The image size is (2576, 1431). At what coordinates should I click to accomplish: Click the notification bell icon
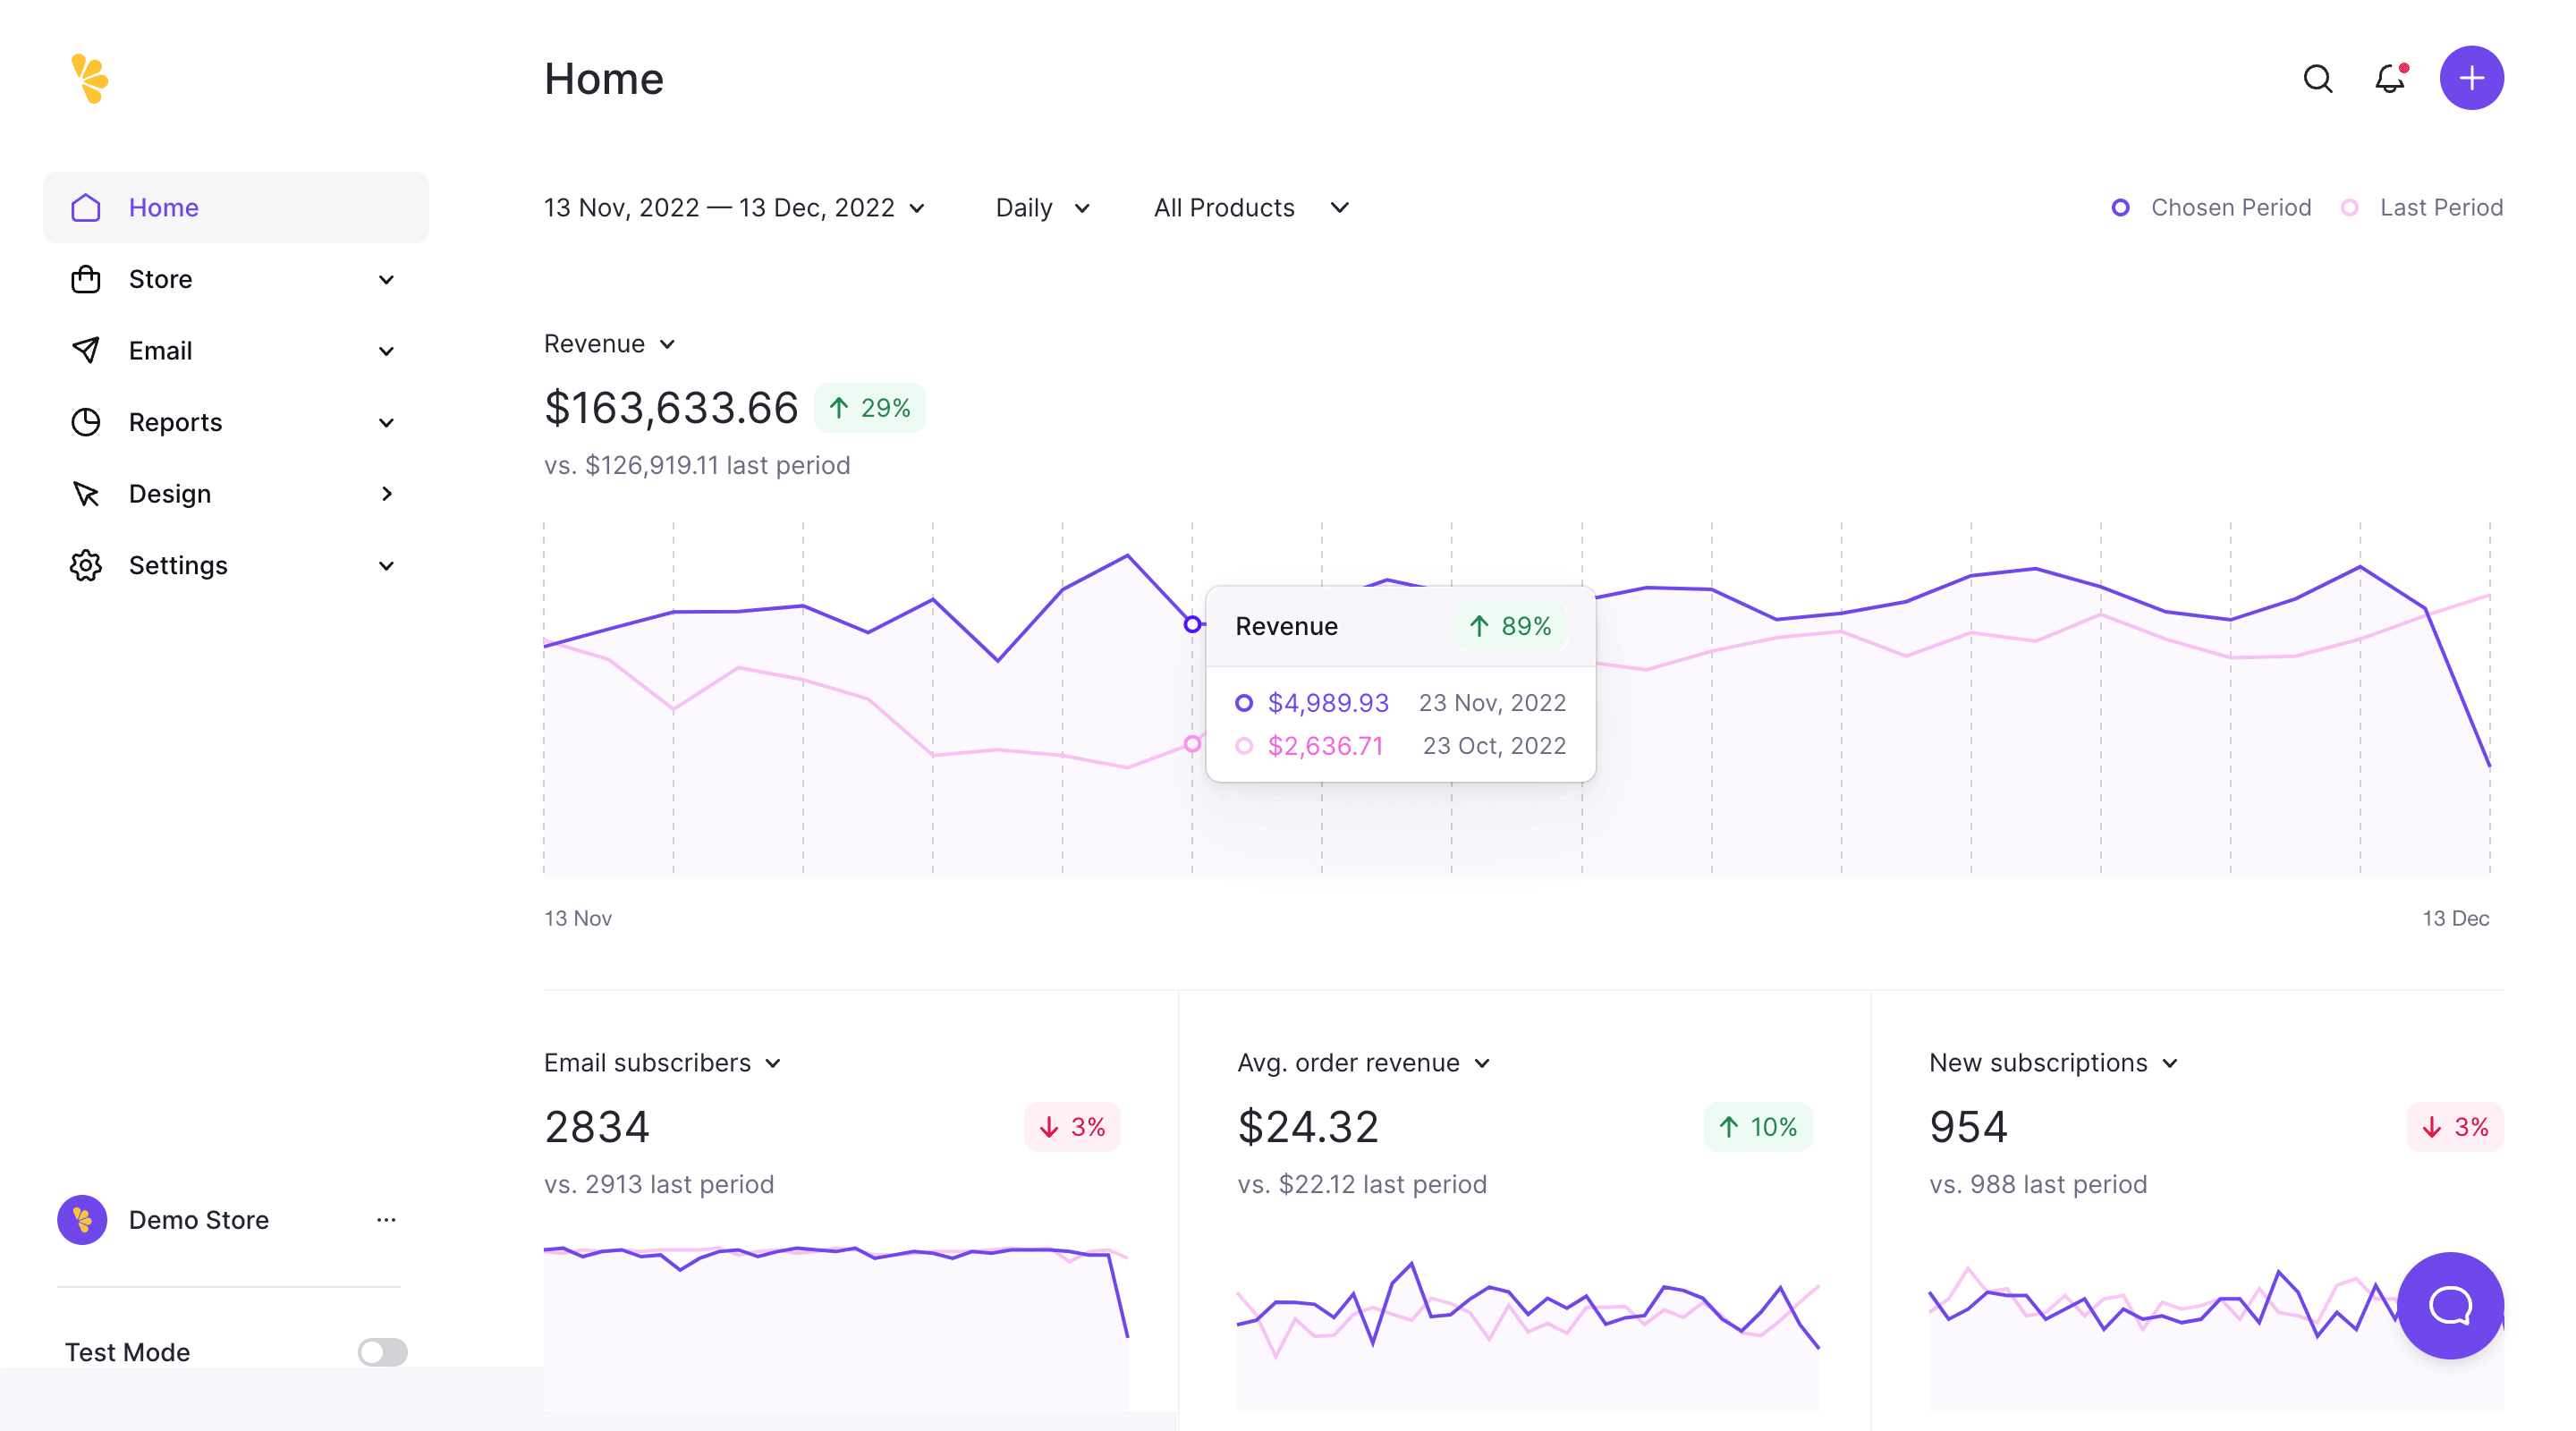[x=2391, y=78]
